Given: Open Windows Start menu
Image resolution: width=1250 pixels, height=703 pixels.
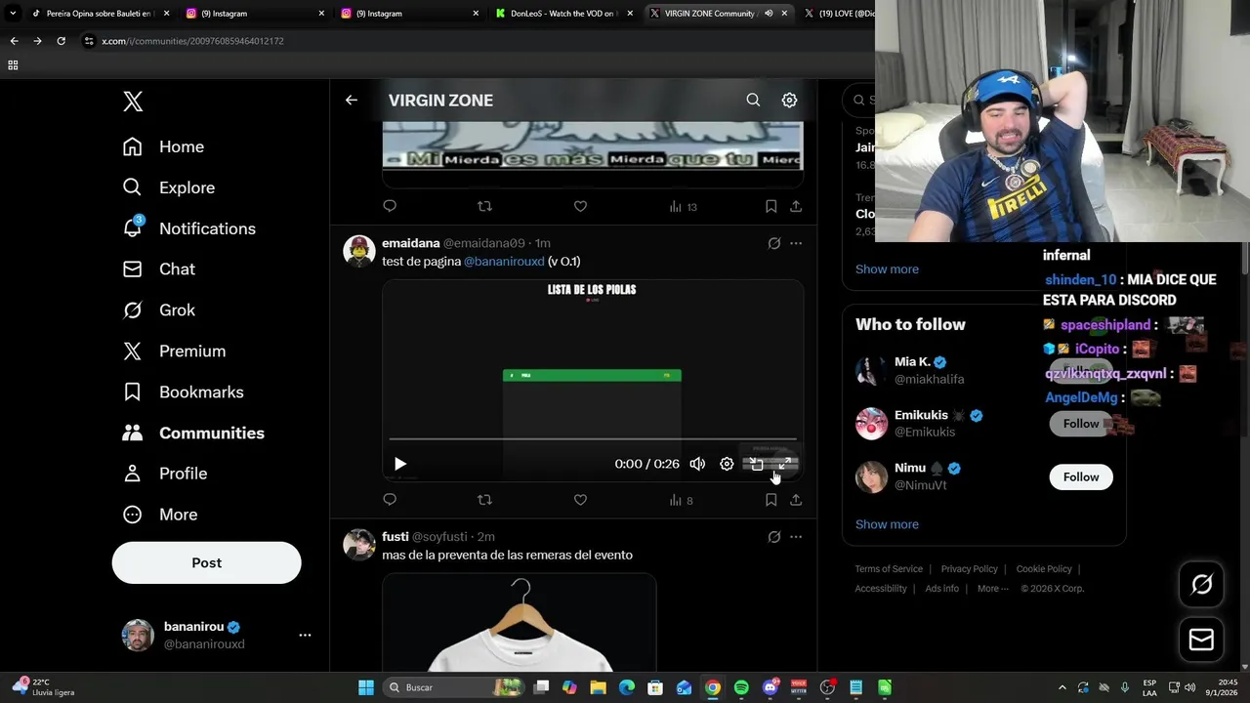Looking at the screenshot, I should coord(365,687).
